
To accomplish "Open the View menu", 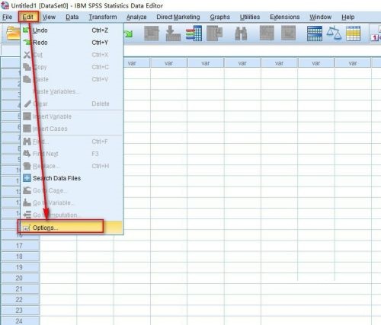I will (x=49, y=17).
